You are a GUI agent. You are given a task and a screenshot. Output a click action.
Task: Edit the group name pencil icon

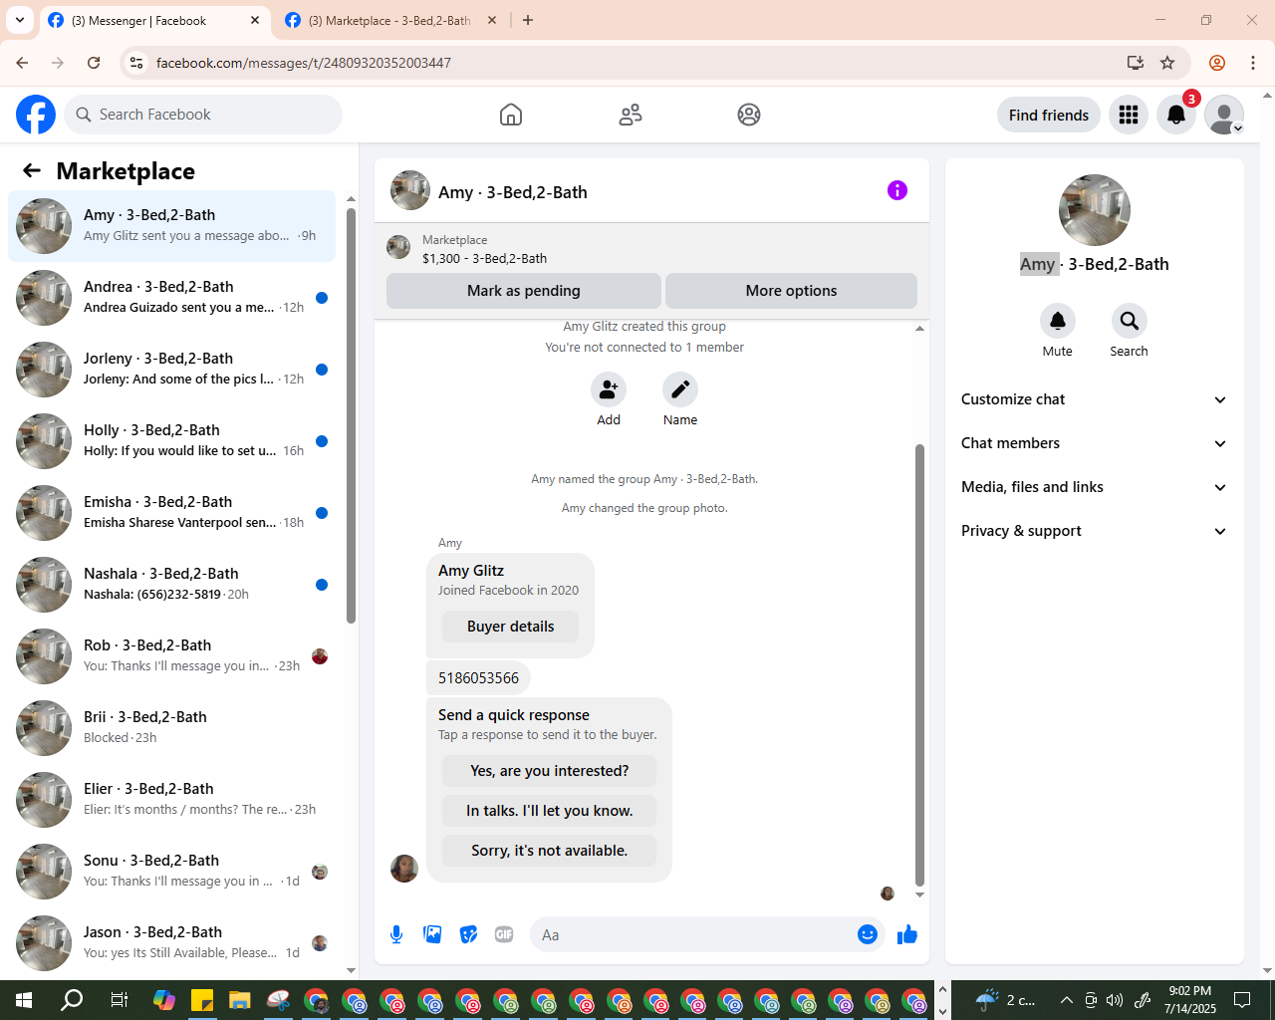tap(680, 389)
